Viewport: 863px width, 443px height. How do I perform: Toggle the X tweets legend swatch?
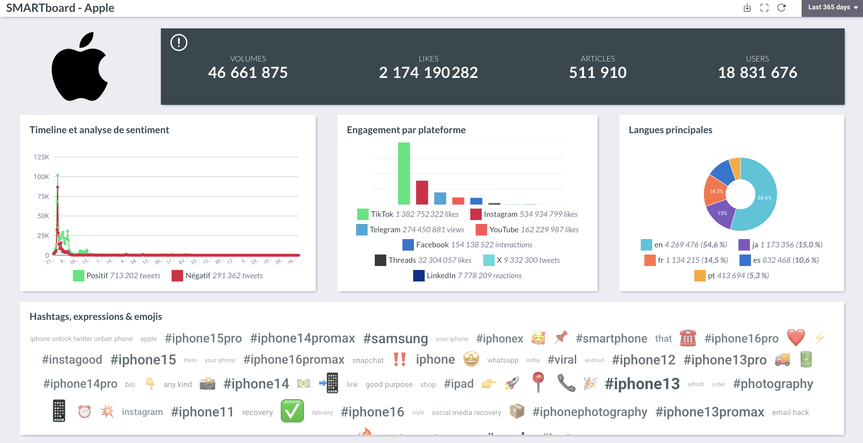[x=489, y=260]
